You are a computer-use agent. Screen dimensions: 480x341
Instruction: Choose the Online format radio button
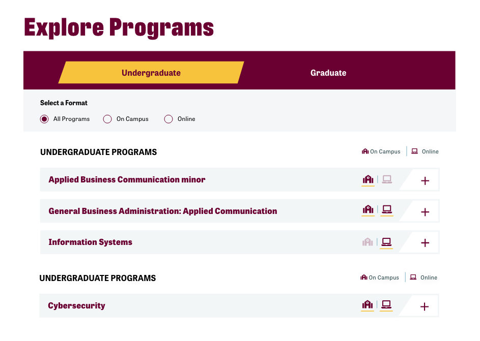(168, 119)
